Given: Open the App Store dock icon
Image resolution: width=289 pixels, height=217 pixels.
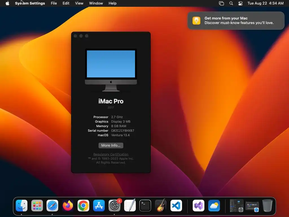Looking at the screenshot, I should (99, 206).
